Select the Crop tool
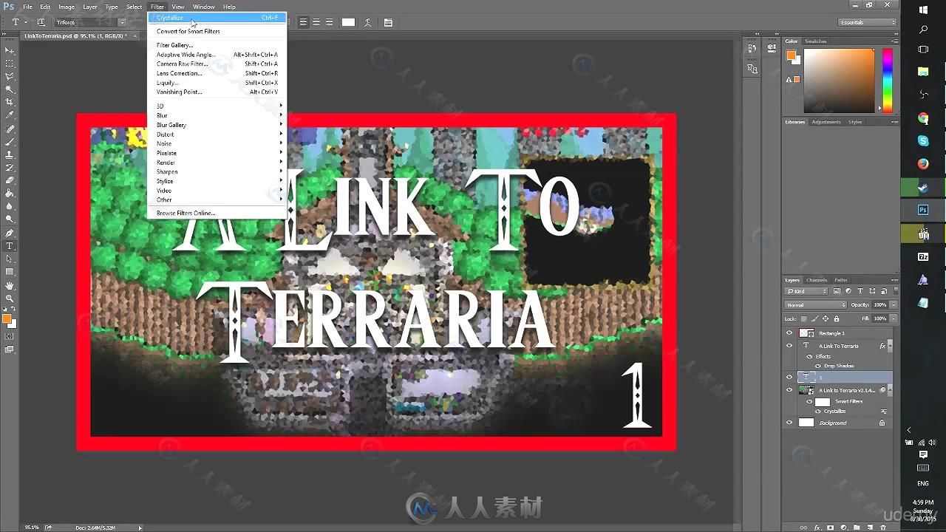The image size is (946, 532). (x=10, y=102)
